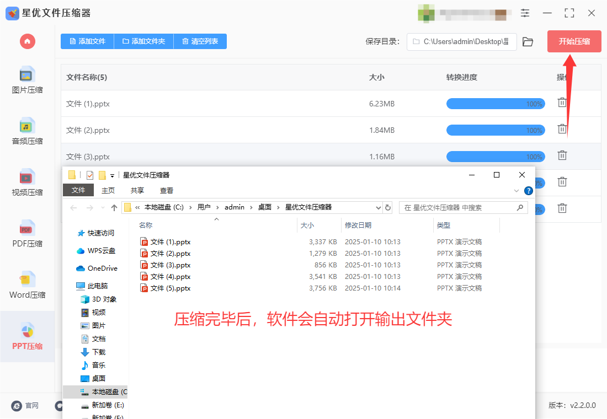
Task: Open 共享 tab in Explorer ribbon
Action: pyautogui.click(x=137, y=190)
